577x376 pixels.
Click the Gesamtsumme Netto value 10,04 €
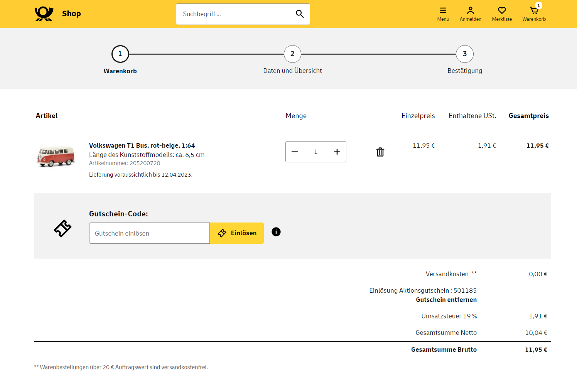pyautogui.click(x=536, y=332)
